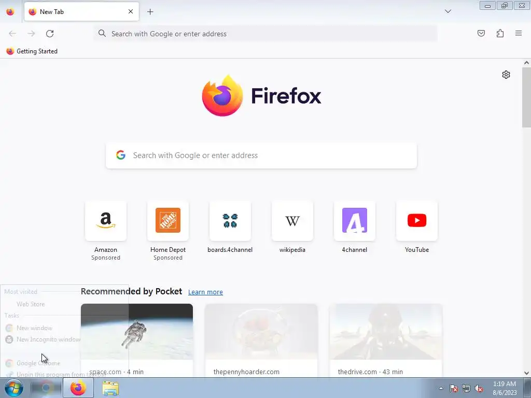Image resolution: width=531 pixels, height=398 pixels.
Task: Focus the address bar search field
Action: (x=265, y=34)
